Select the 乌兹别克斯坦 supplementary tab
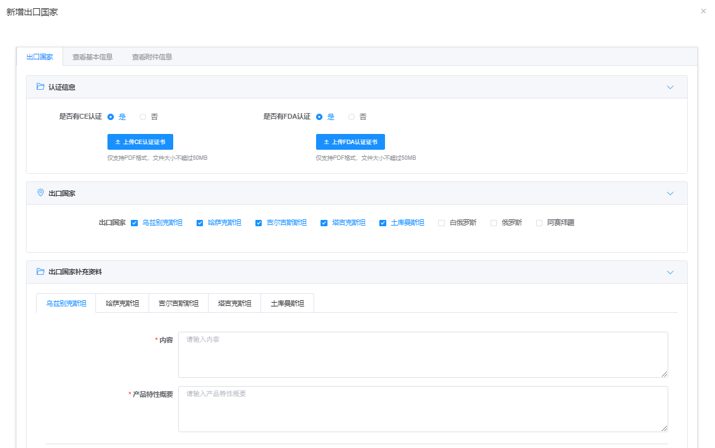The height and width of the screenshot is (448, 715). (x=66, y=303)
